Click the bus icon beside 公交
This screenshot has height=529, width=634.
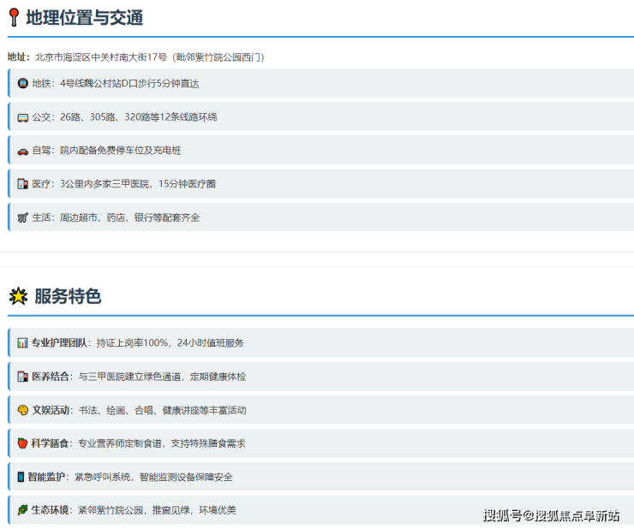[x=23, y=116]
